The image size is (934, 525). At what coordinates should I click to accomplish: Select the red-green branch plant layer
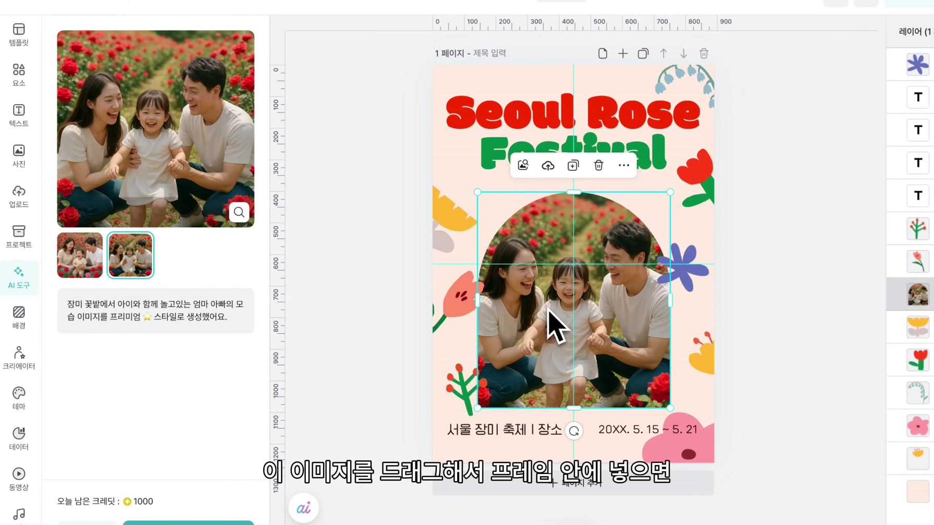[x=917, y=229]
